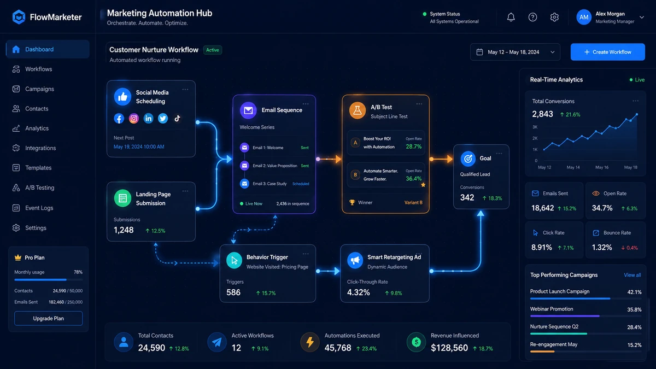Screen dimensions: 656x369
Task: Open the Smart Retargeting Ad card options menu
Action: pyautogui.click(x=419, y=254)
